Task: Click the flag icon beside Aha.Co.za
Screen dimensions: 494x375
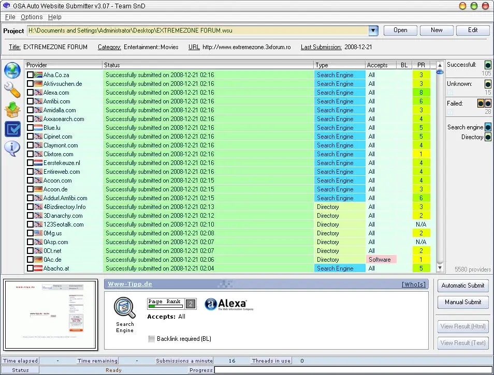Action: 38,75
